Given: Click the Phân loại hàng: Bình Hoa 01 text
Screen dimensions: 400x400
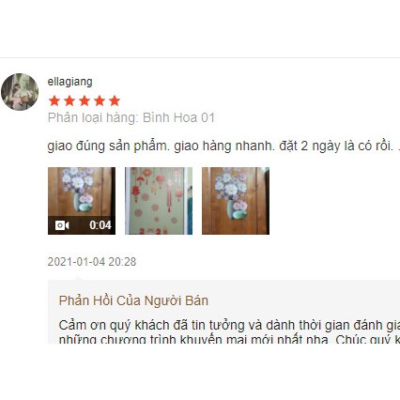Looking at the screenshot, I should click(131, 118).
